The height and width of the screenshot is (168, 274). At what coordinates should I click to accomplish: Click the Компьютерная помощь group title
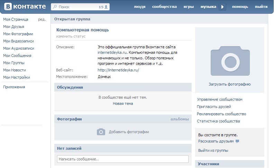pyautogui.click(x=82, y=30)
